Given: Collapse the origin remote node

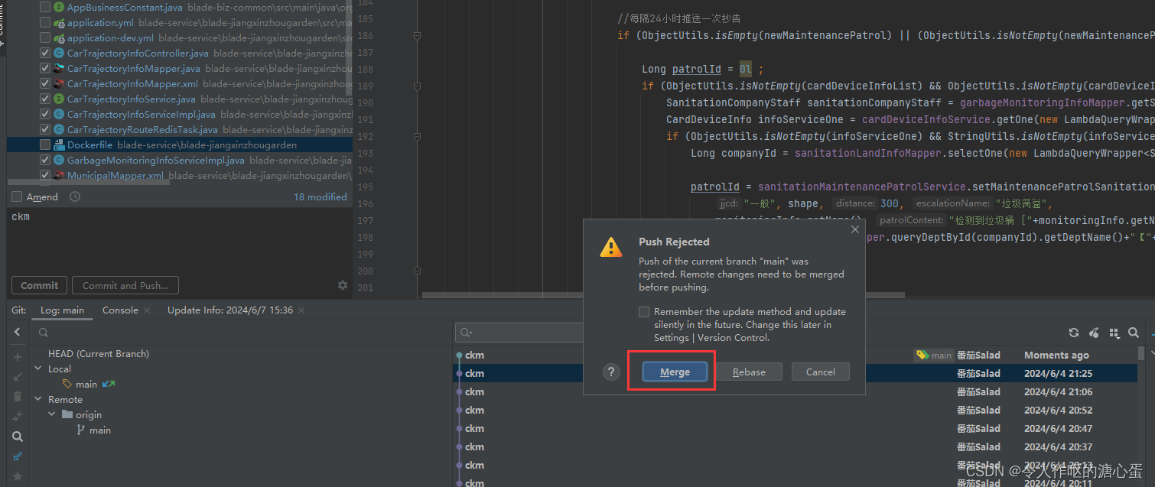Looking at the screenshot, I should pos(51,414).
